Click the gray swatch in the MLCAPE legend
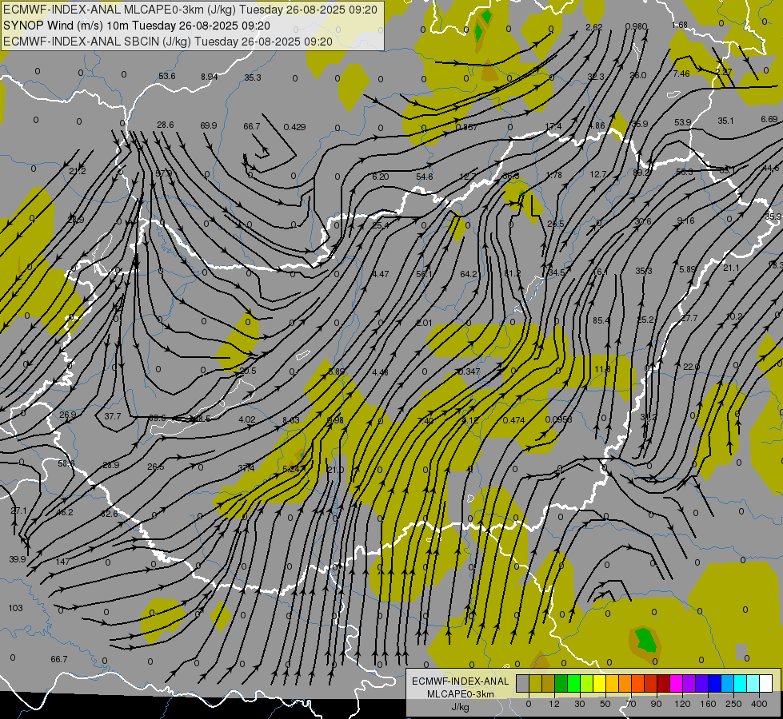Image resolution: width=783 pixels, height=719 pixels. click(523, 684)
